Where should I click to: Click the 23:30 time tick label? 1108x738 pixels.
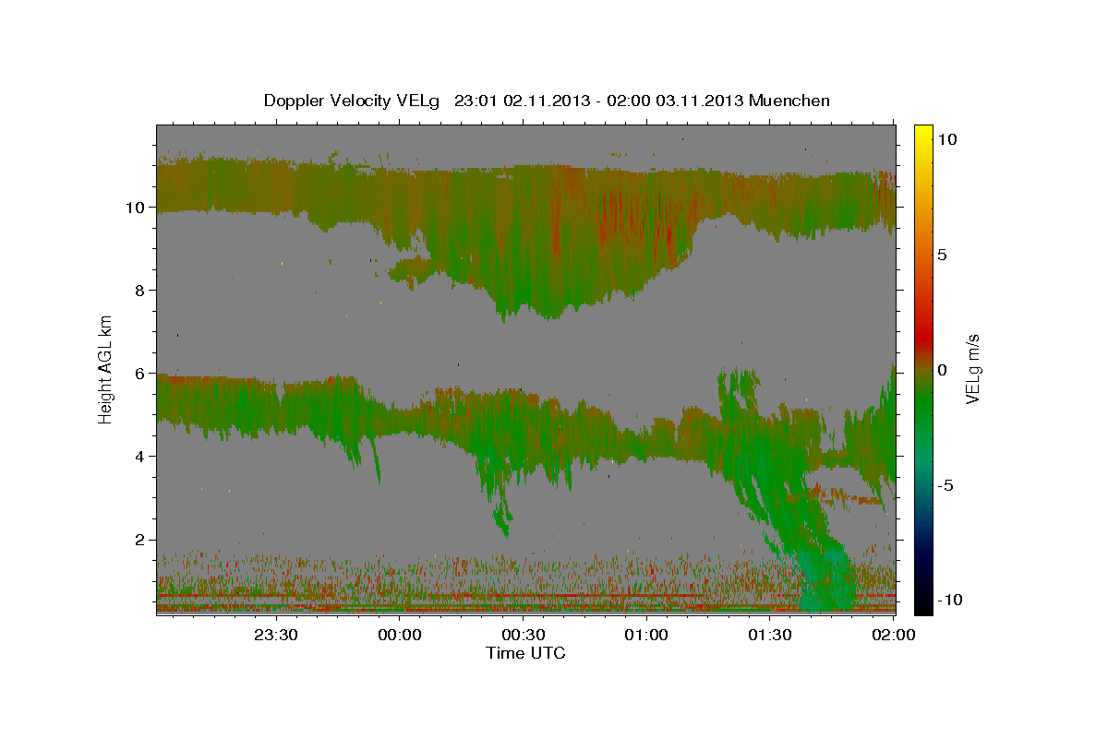[276, 635]
